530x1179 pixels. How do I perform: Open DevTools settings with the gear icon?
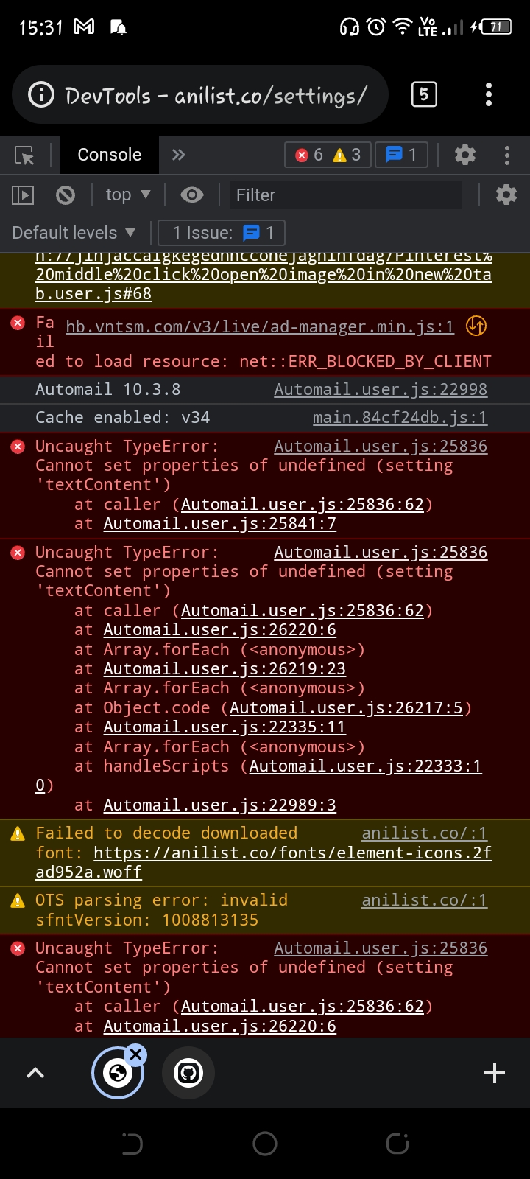tap(464, 154)
